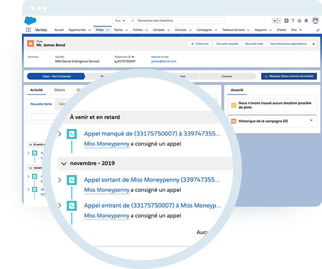Open Appel sortant de Miss Moneypenny link
322x269 pixels.
tap(152, 180)
